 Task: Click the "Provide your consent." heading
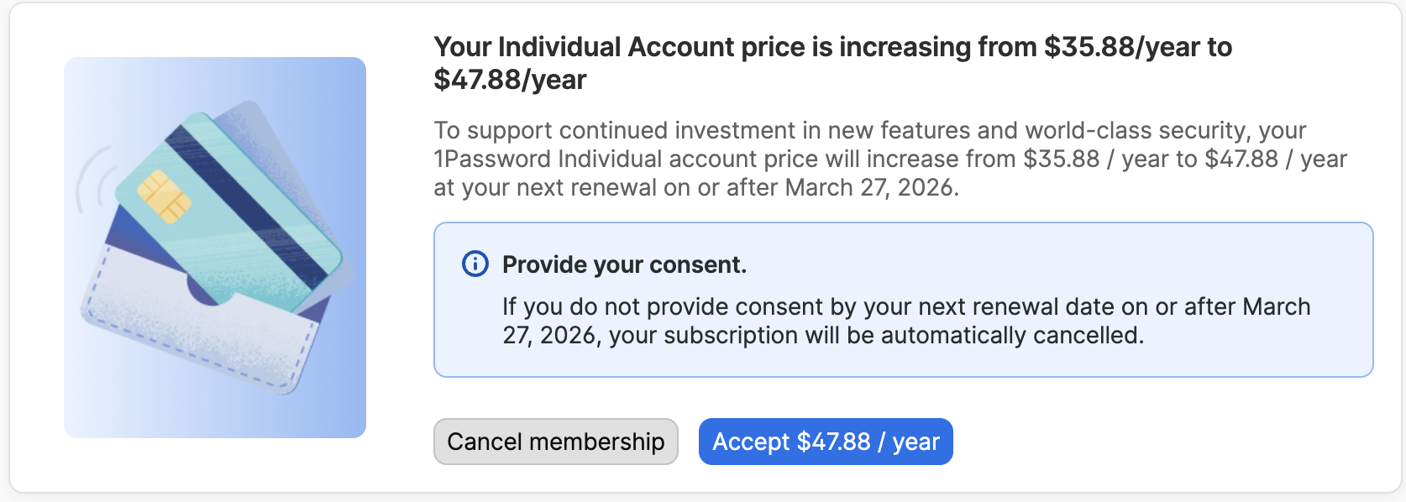(624, 264)
